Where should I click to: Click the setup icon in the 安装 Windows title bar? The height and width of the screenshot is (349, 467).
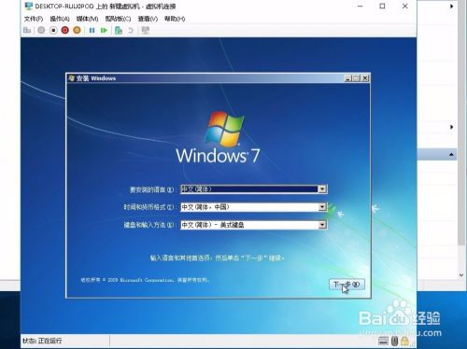[72, 77]
